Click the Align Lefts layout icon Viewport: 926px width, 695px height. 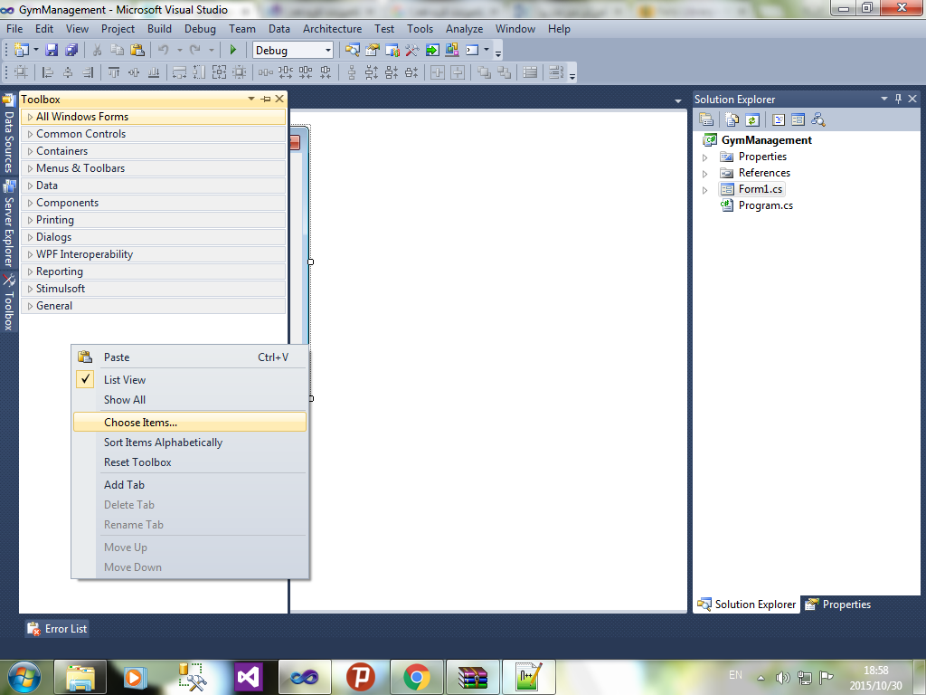[48, 72]
